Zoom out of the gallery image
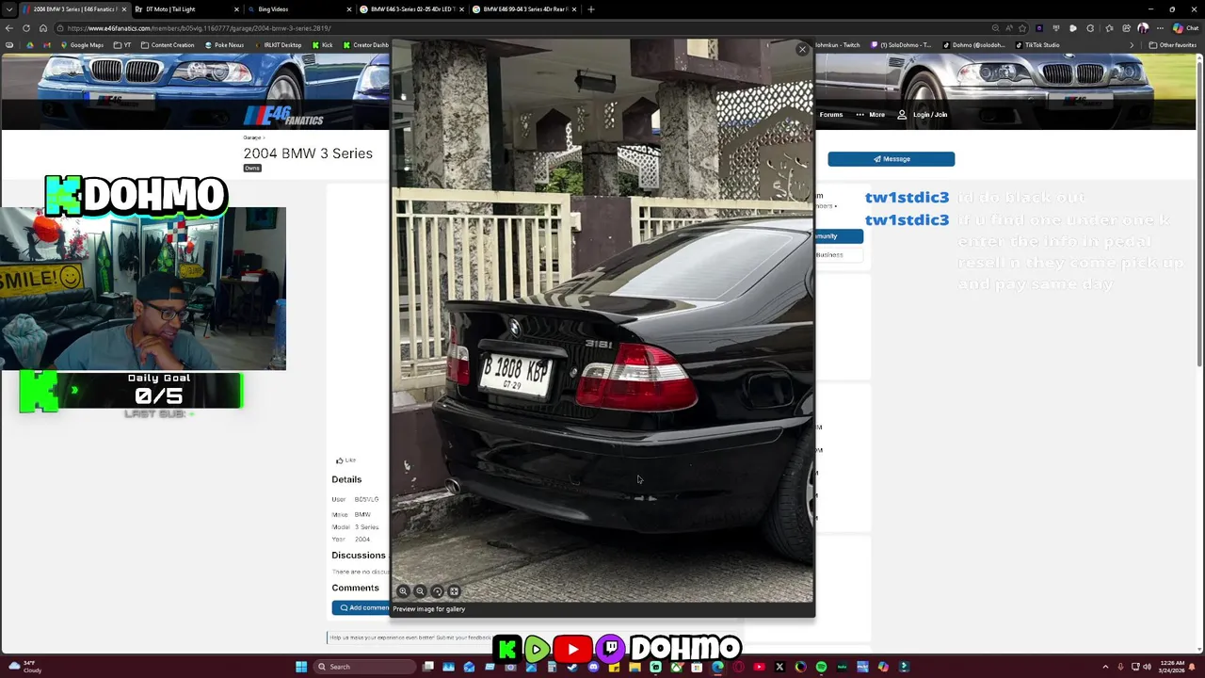Screen dimensions: 1205x678 420,591
